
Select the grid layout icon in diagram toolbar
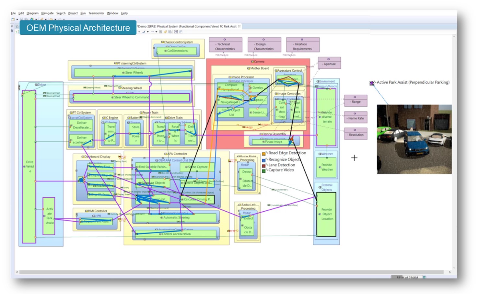click(x=176, y=31)
